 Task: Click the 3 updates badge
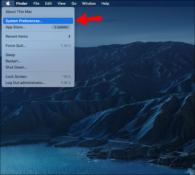coord(61,27)
